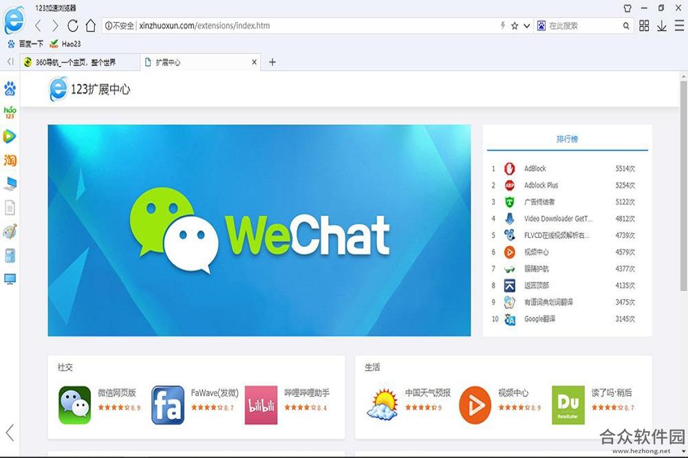Open the search engine selector paw icon
688x458 pixels.
click(x=541, y=26)
